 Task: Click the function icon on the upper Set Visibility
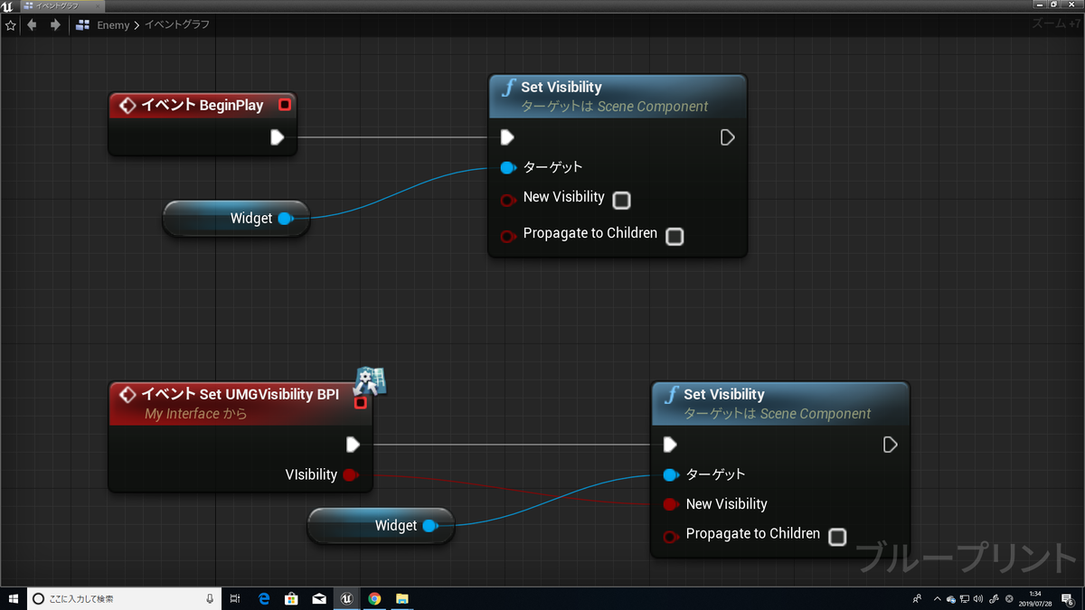pyautogui.click(x=508, y=88)
